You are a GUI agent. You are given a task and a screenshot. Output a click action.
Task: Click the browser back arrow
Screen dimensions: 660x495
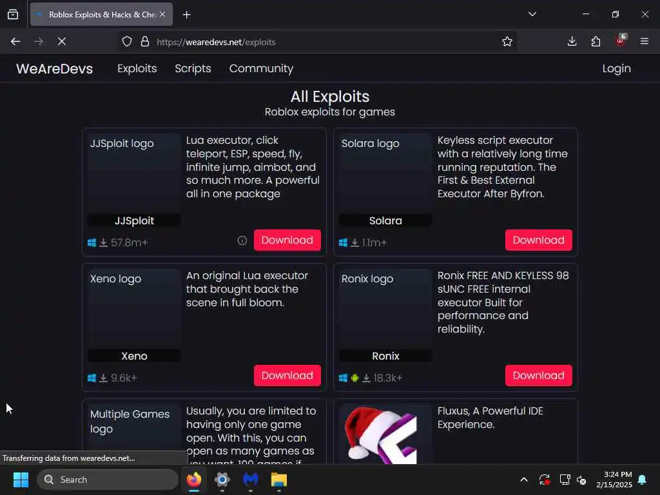pos(15,42)
